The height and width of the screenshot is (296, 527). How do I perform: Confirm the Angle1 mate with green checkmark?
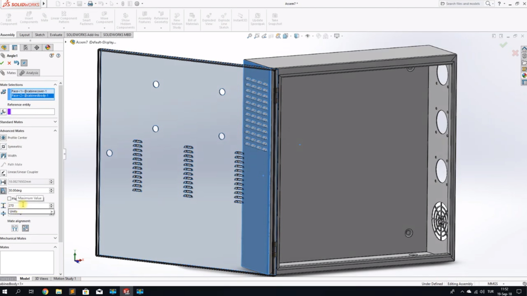coord(2,63)
